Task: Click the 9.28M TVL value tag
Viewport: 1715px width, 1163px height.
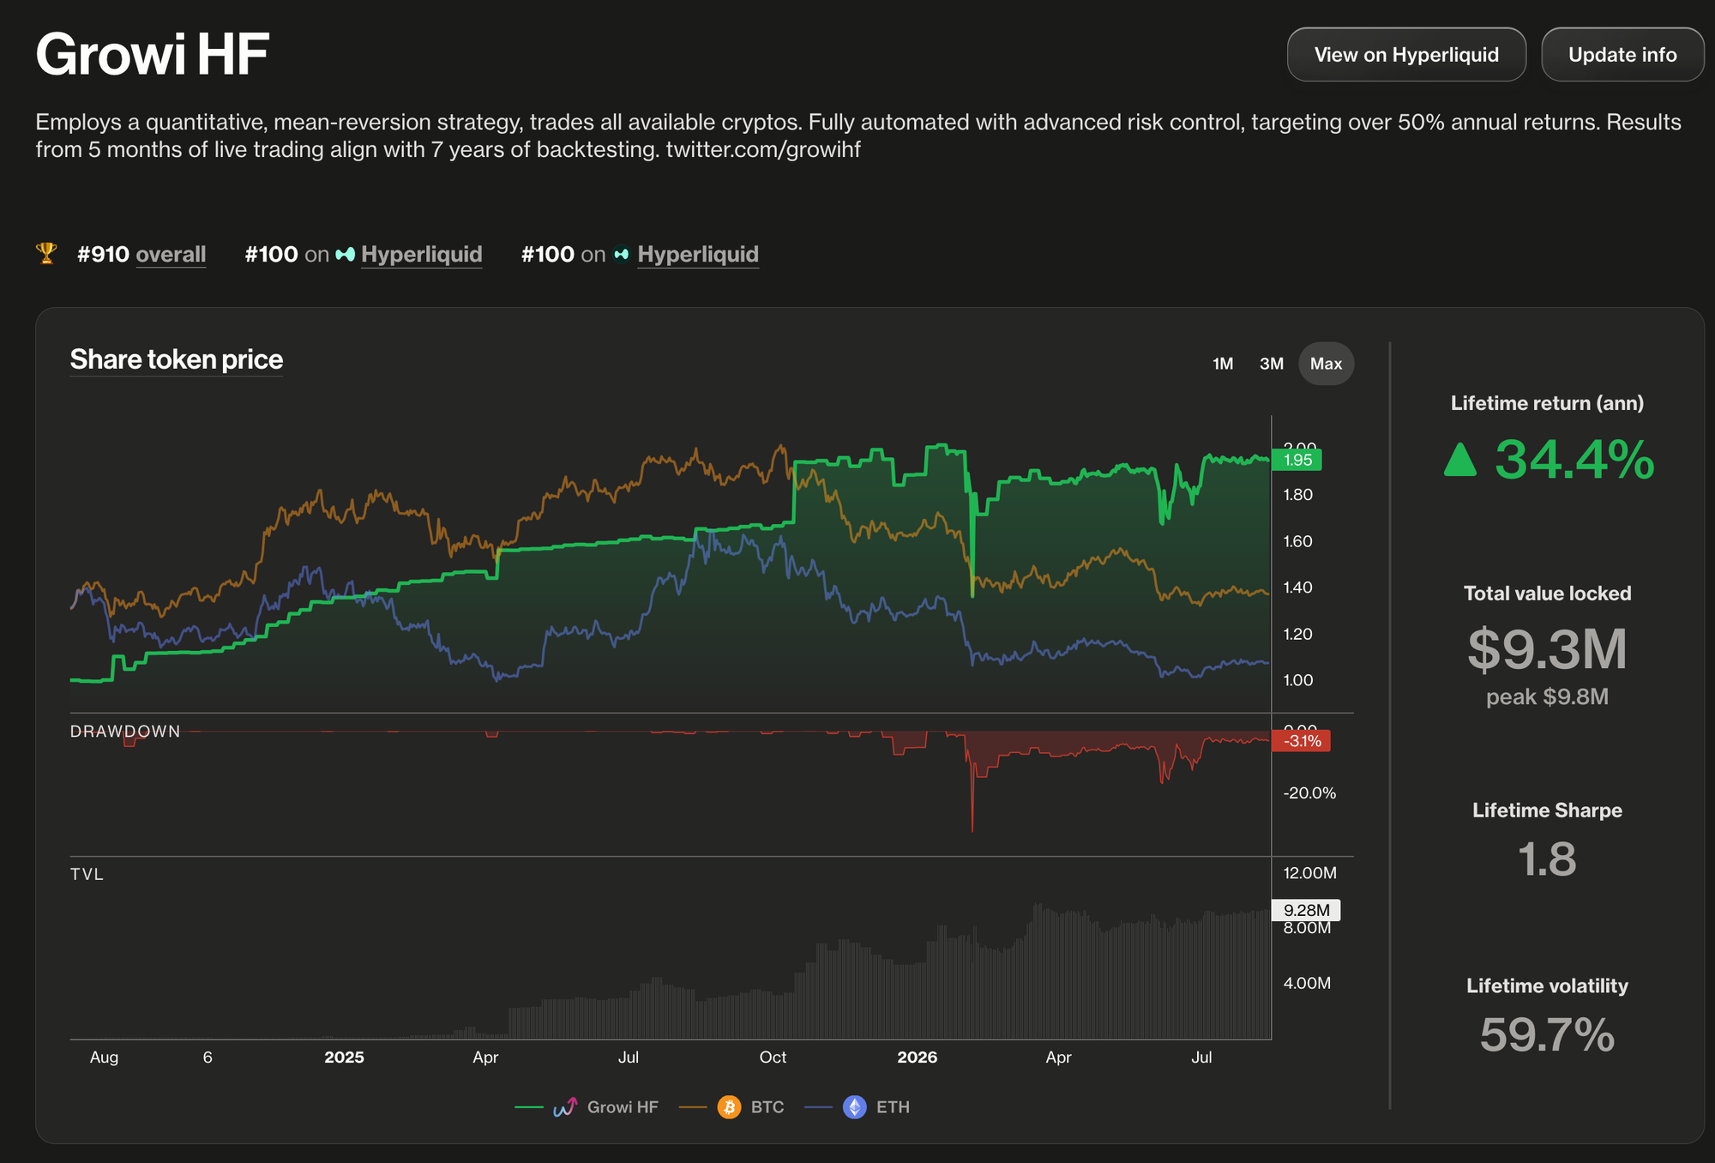Action: (x=1306, y=910)
